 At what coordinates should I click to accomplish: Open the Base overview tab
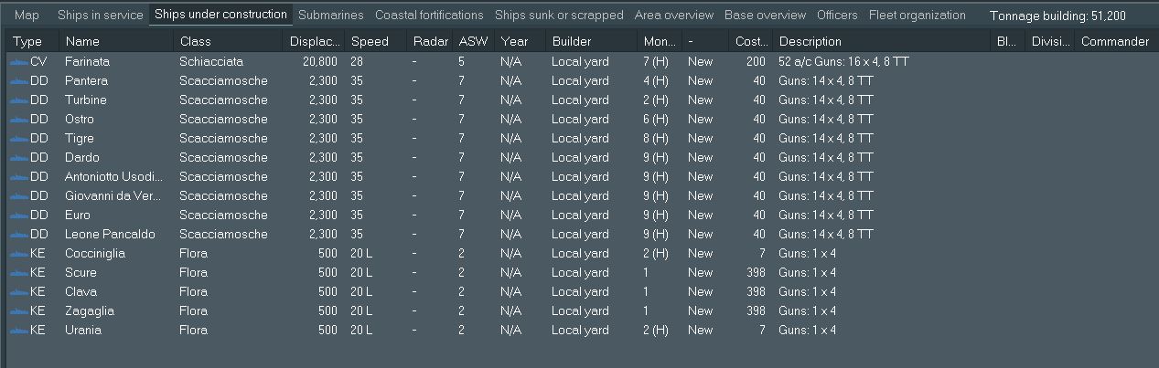766,16
